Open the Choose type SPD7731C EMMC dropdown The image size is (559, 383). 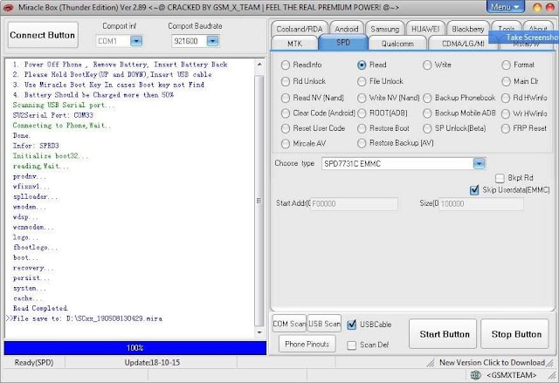tap(479, 164)
